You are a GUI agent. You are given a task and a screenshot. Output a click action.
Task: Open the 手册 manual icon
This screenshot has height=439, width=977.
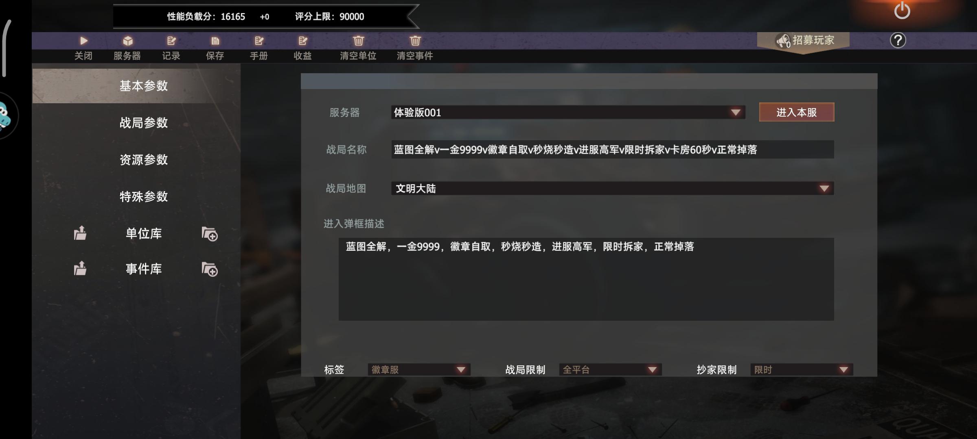[x=259, y=41]
